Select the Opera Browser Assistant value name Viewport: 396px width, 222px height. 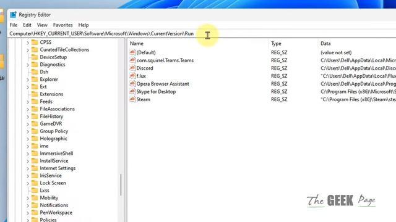click(163, 84)
